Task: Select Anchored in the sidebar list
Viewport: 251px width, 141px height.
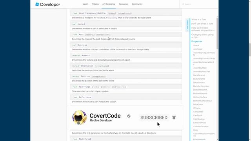Action: 198,49
